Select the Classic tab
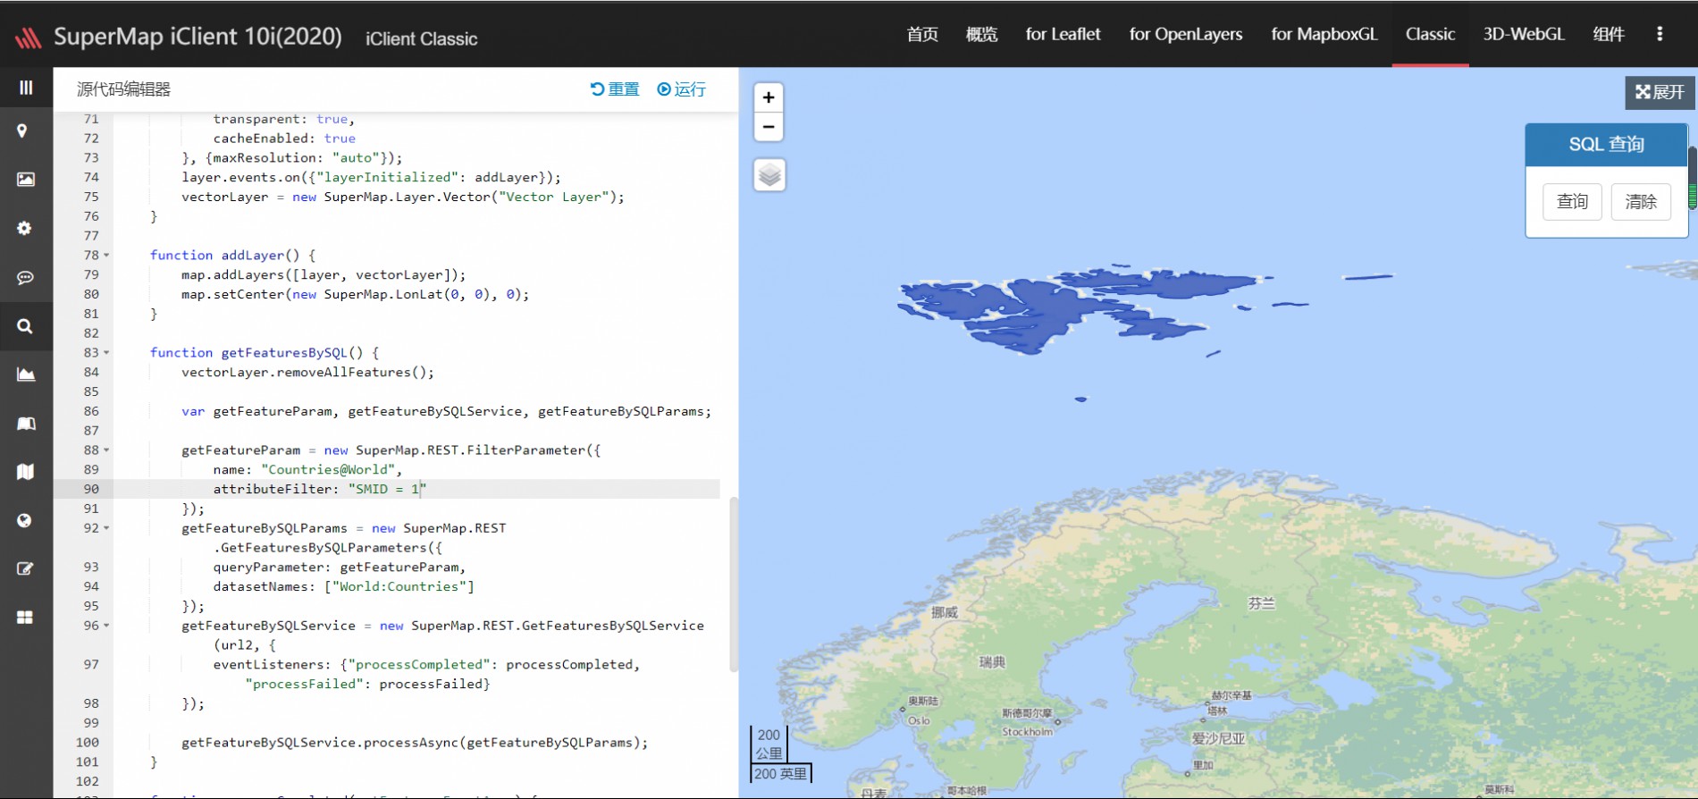This screenshot has width=1698, height=799. pyautogui.click(x=1430, y=34)
